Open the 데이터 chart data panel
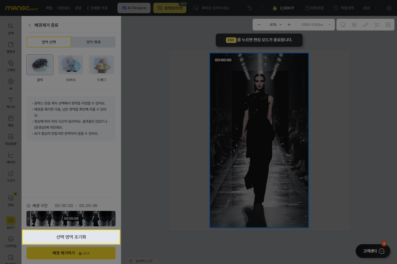397x264 pixels. 11,158
